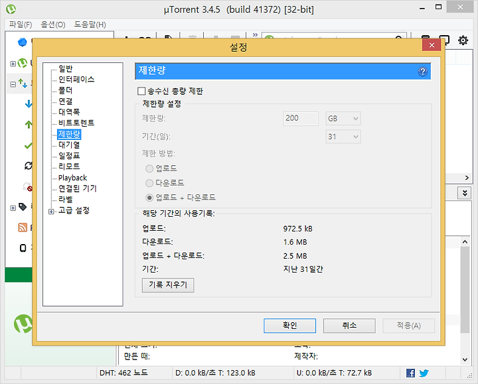The width and height of the screenshot is (478, 384).
Task: Collapse the torrents node in sidebar
Action: point(13,84)
